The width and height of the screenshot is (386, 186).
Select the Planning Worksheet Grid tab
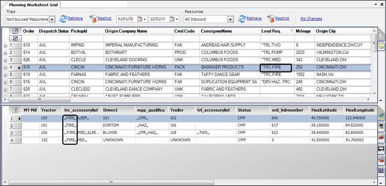pos(34,5)
